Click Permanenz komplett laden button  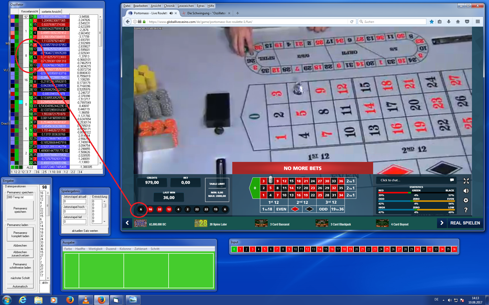[x=20, y=234]
